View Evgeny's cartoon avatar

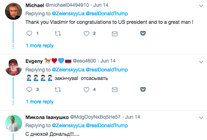coord(14,67)
